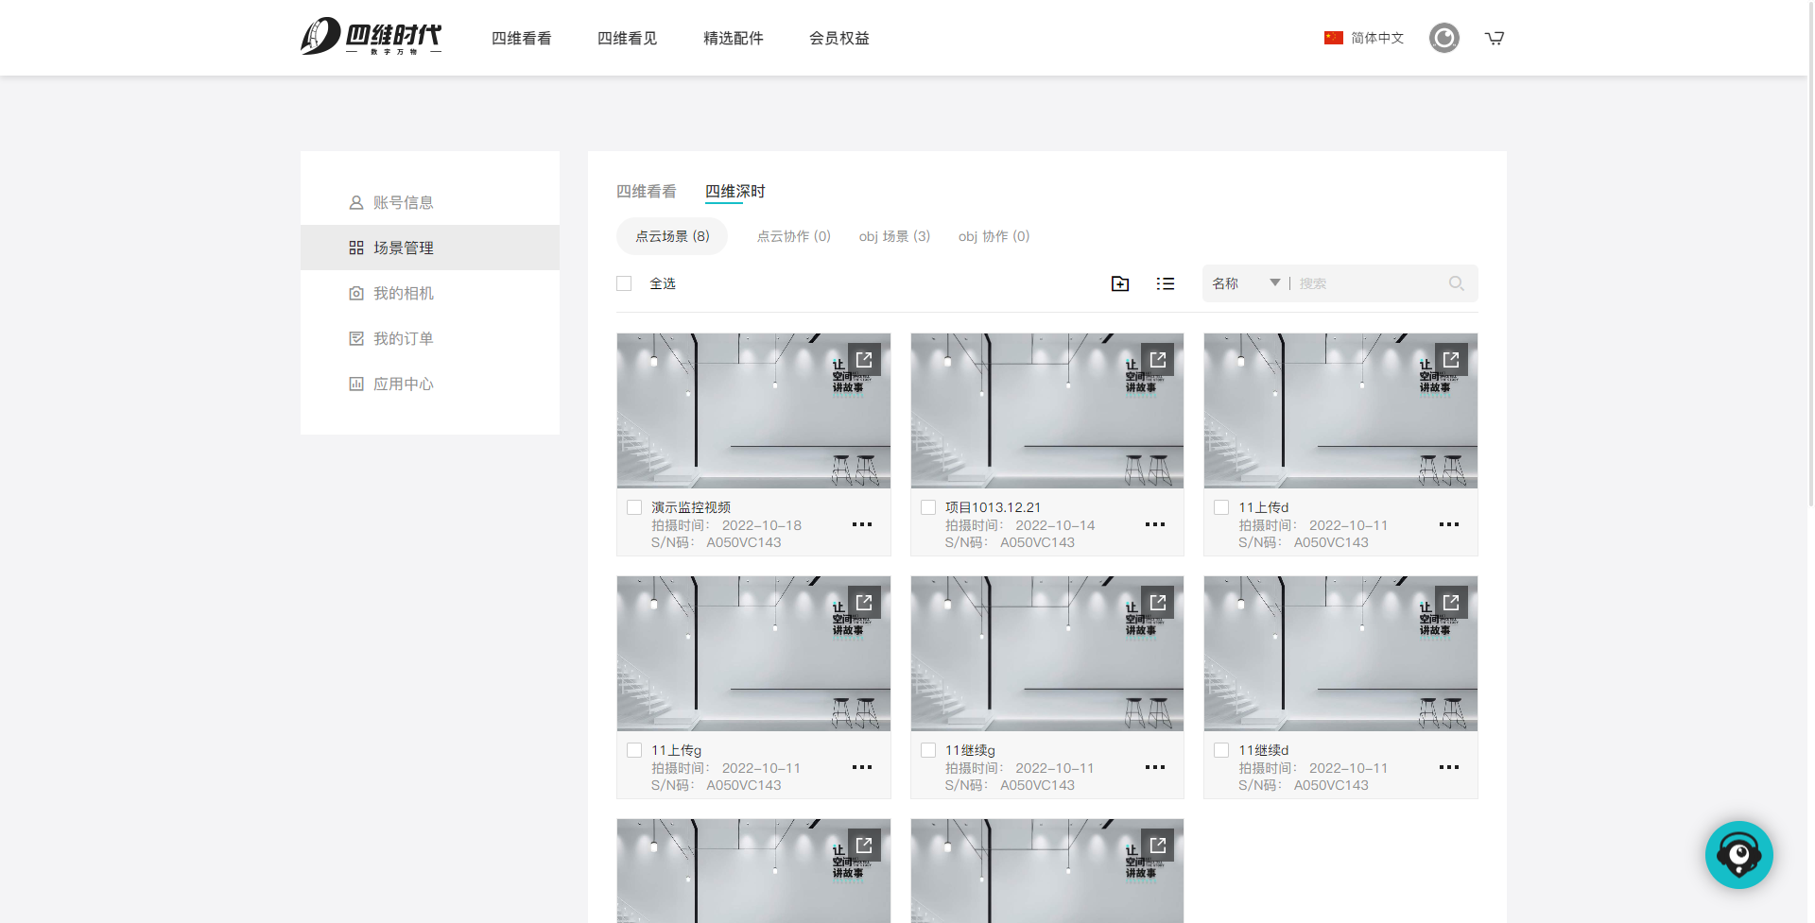Open the 11继续g scene thumbnail
Viewport: 1815px width, 923px height.
click(x=1046, y=654)
